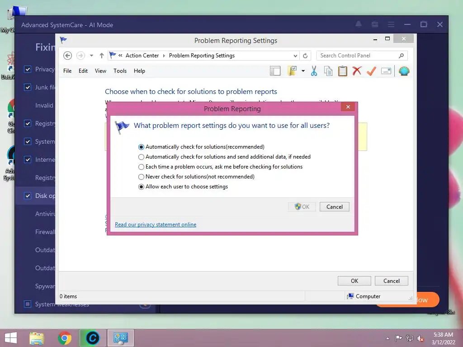Toggle the Junk files checkbox in SystemCare
The width and height of the screenshot is (463, 347).
pos(28,87)
